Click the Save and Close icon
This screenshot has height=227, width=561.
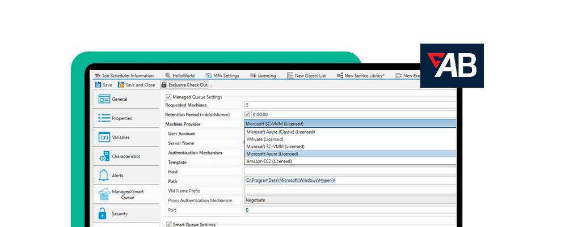click(x=121, y=85)
